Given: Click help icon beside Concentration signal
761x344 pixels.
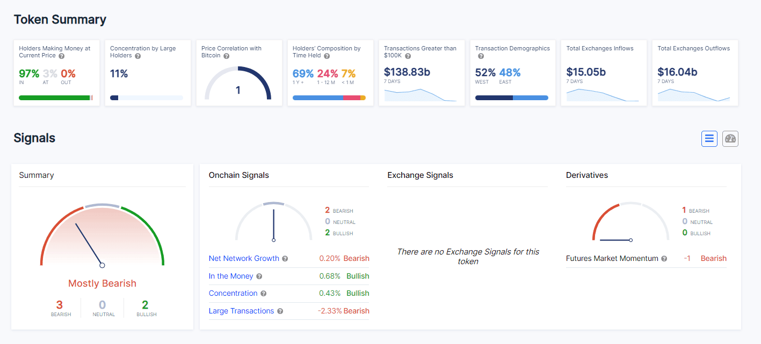Looking at the screenshot, I should pyautogui.click(x=264, y=294).
